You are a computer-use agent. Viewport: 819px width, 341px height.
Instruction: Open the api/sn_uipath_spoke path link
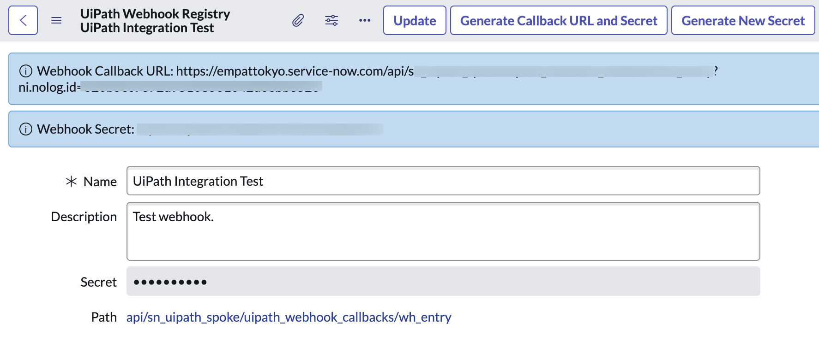[289, 317]
